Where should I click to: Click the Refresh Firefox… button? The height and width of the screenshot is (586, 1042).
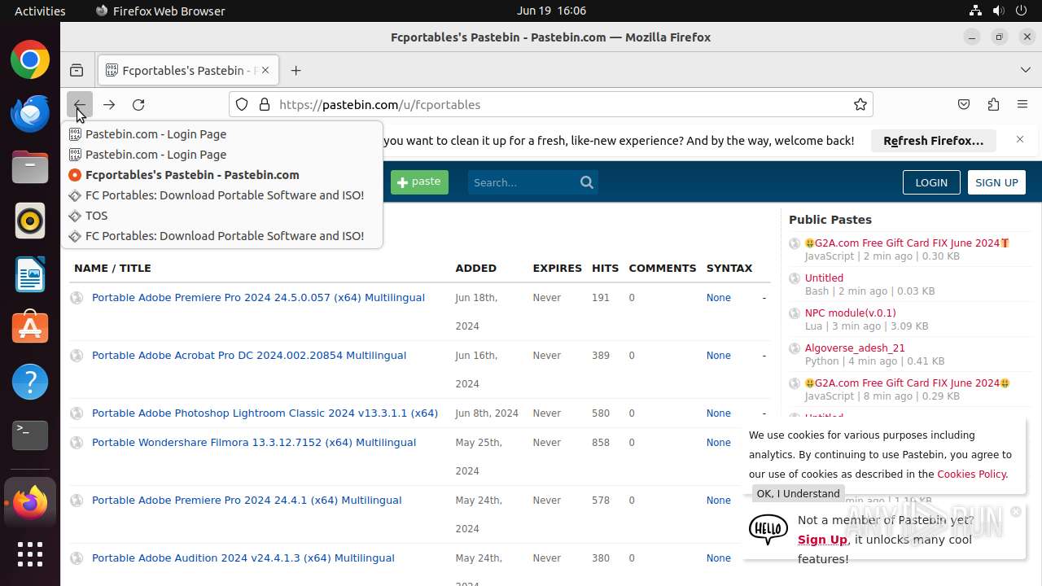pyautogui.click(x=933, y=140)
